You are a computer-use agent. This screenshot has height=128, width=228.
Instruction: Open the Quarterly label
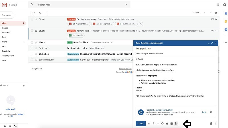click(x=6, y=51)
